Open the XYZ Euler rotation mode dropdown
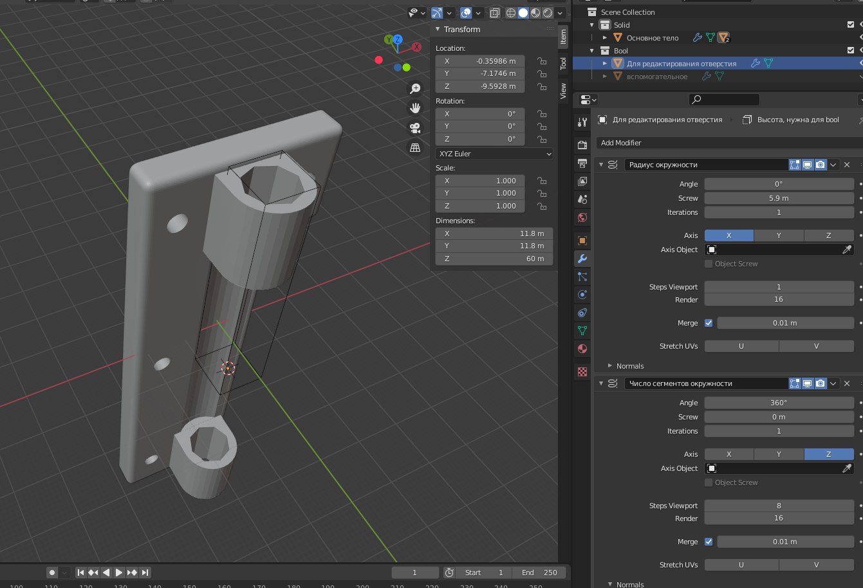Image resolution: width=863 pixels, height=588 pixels. 494,154
